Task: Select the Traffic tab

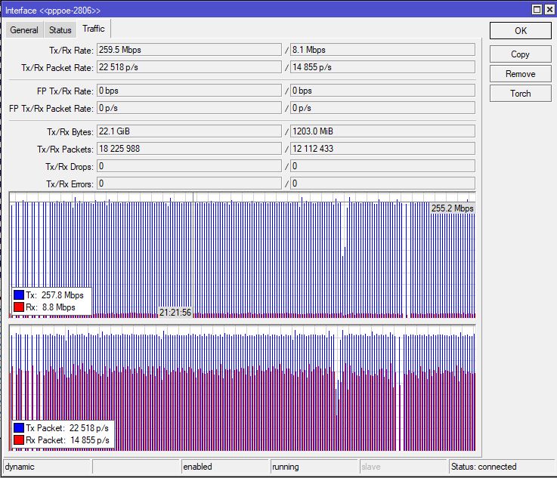Action: pos(94,29)
